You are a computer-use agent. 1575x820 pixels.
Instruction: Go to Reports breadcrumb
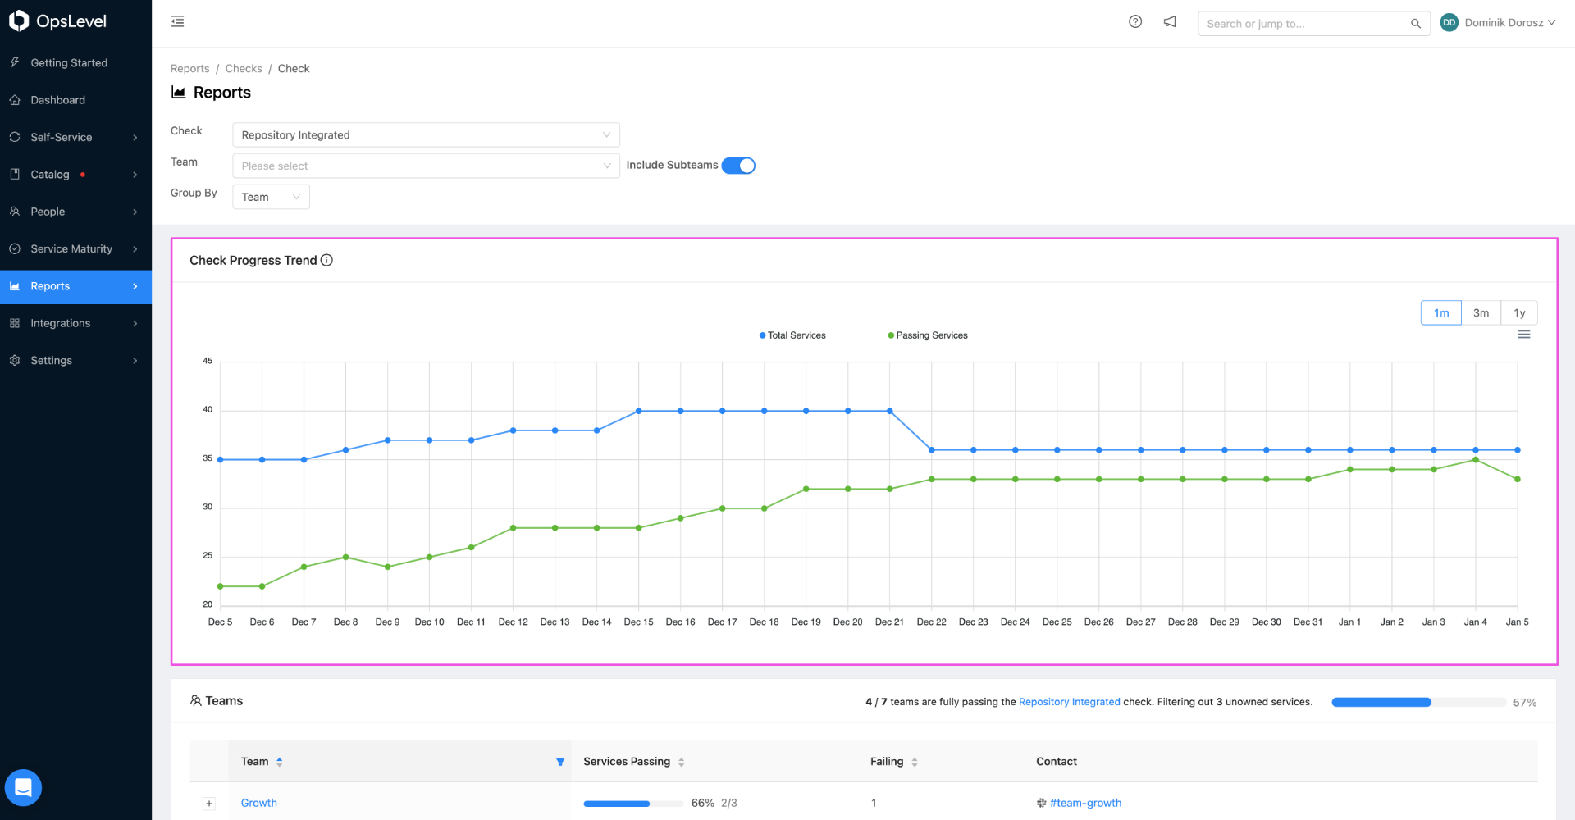coord(189,68)
